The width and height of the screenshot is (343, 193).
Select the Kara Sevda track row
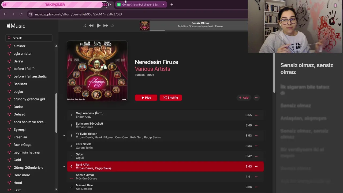pos(165,146)
